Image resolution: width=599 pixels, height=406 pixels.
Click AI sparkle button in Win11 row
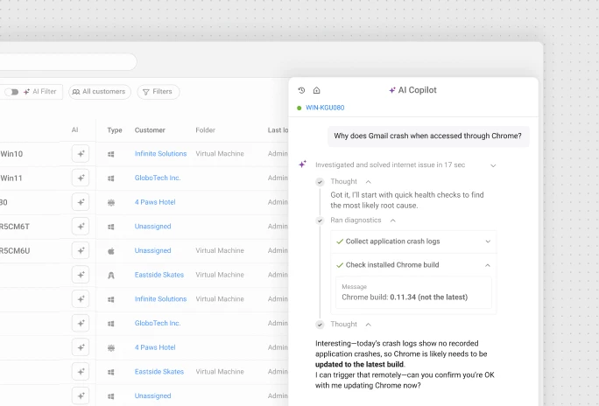coord(81,178)
